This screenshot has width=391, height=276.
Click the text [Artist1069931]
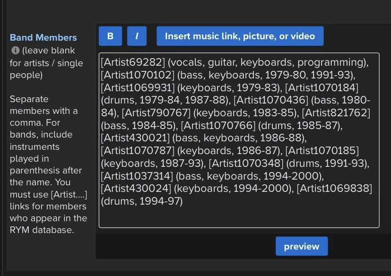coord(138,88)
